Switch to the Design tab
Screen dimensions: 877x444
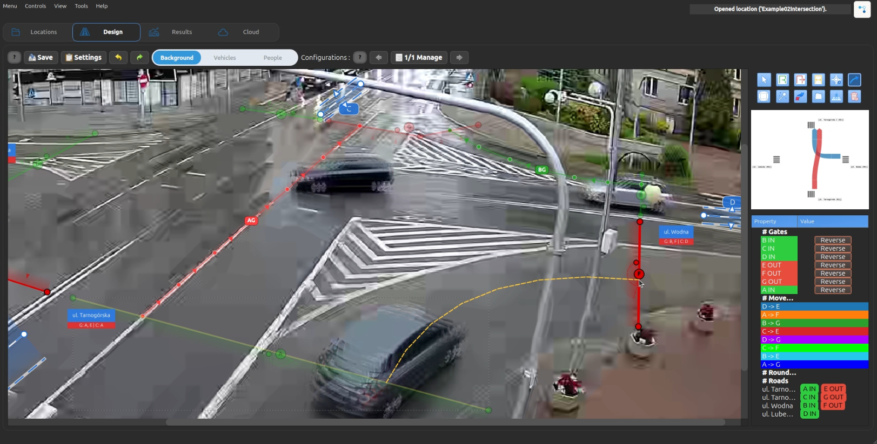pos(106,32)
